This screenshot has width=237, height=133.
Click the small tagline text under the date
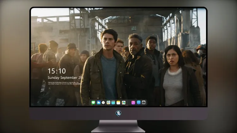pos(65,83)
